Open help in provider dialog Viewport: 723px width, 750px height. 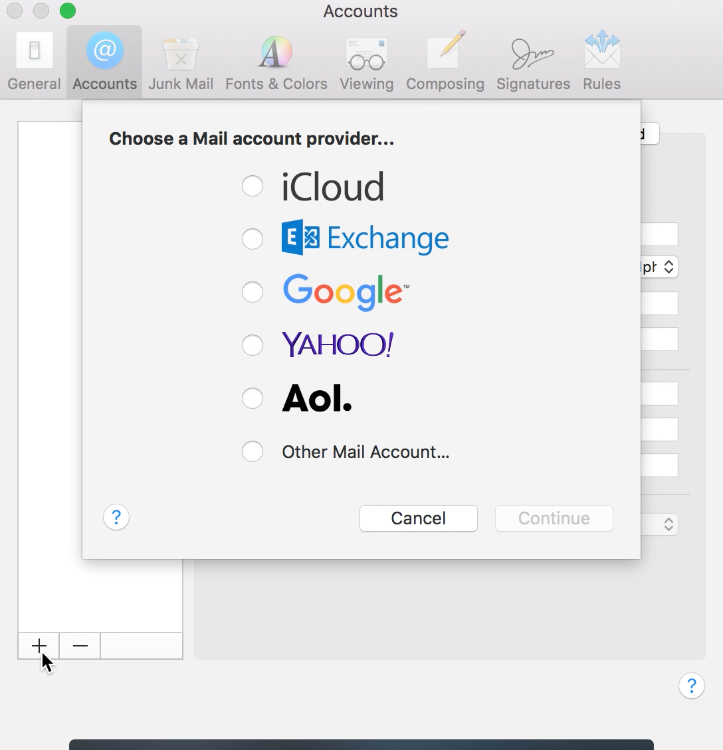click(116, 517)
